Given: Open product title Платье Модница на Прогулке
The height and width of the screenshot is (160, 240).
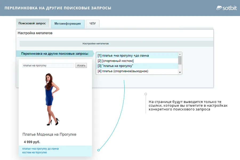Looking at the screenshot, I should (x=49, y=134).
